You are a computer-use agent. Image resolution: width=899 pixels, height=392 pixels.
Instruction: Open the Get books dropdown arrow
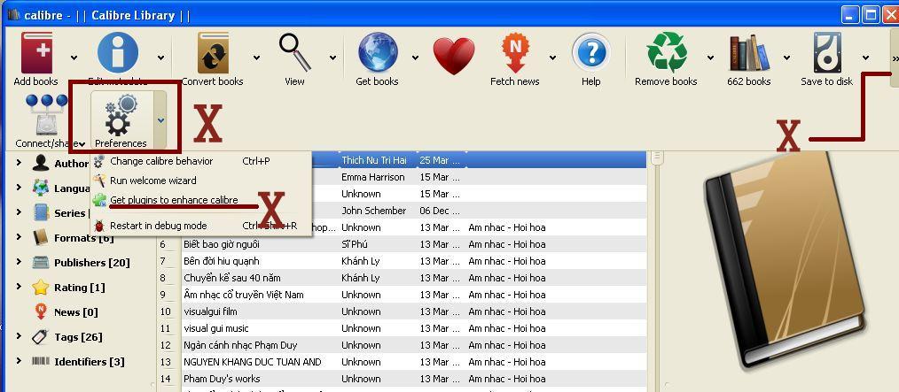pos(415,58)
